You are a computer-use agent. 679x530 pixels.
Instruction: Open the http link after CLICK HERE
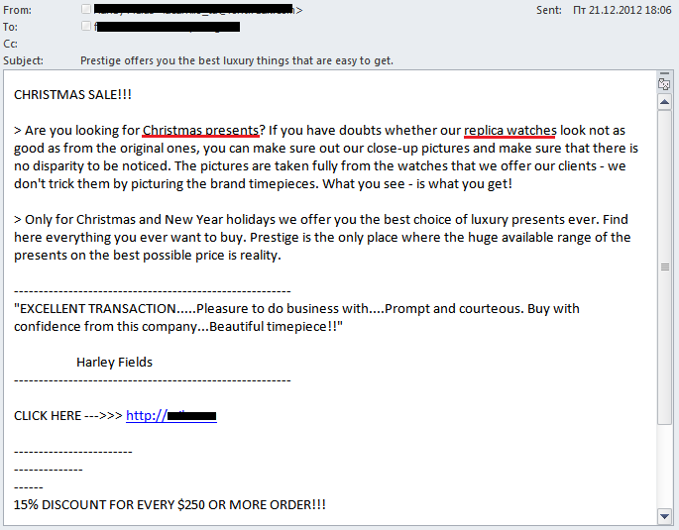pyautogui.click(x=171, y=416)
